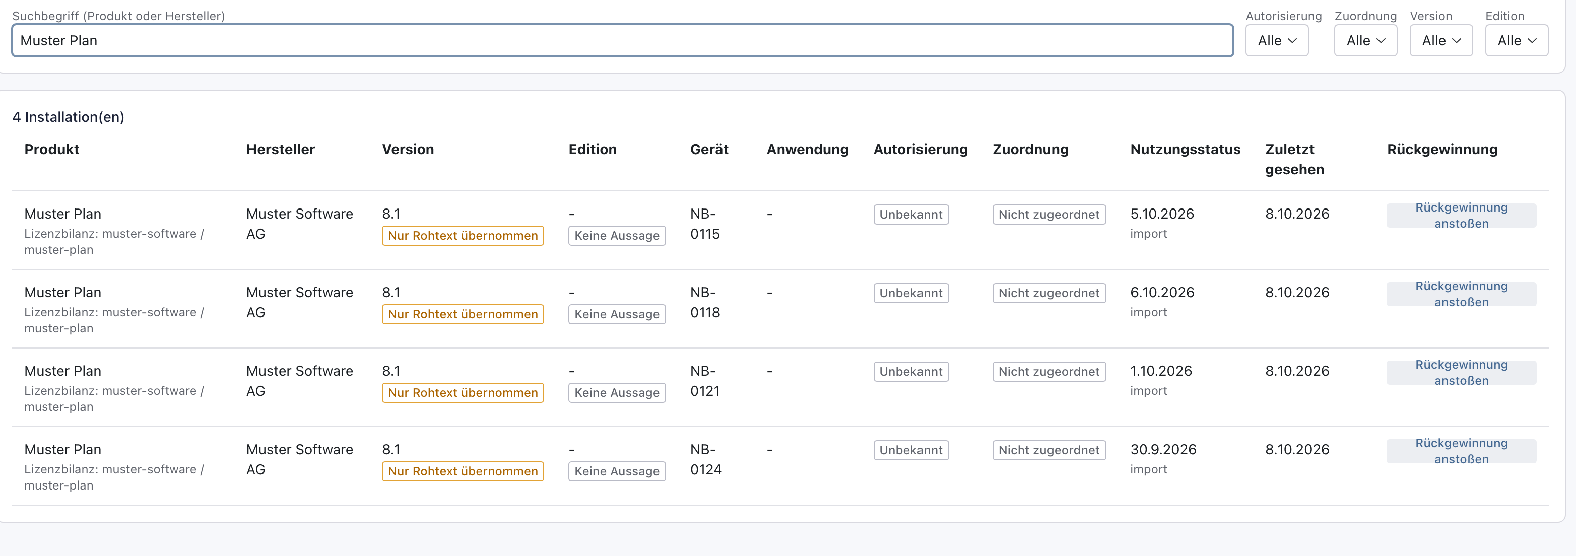
Task: Click Lizenzbilanz subtitle in NB-0115 row
Action: [x=114, y=242]
